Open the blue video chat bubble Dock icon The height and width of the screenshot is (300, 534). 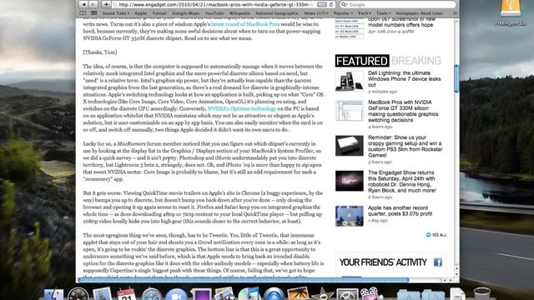point(176,294)
